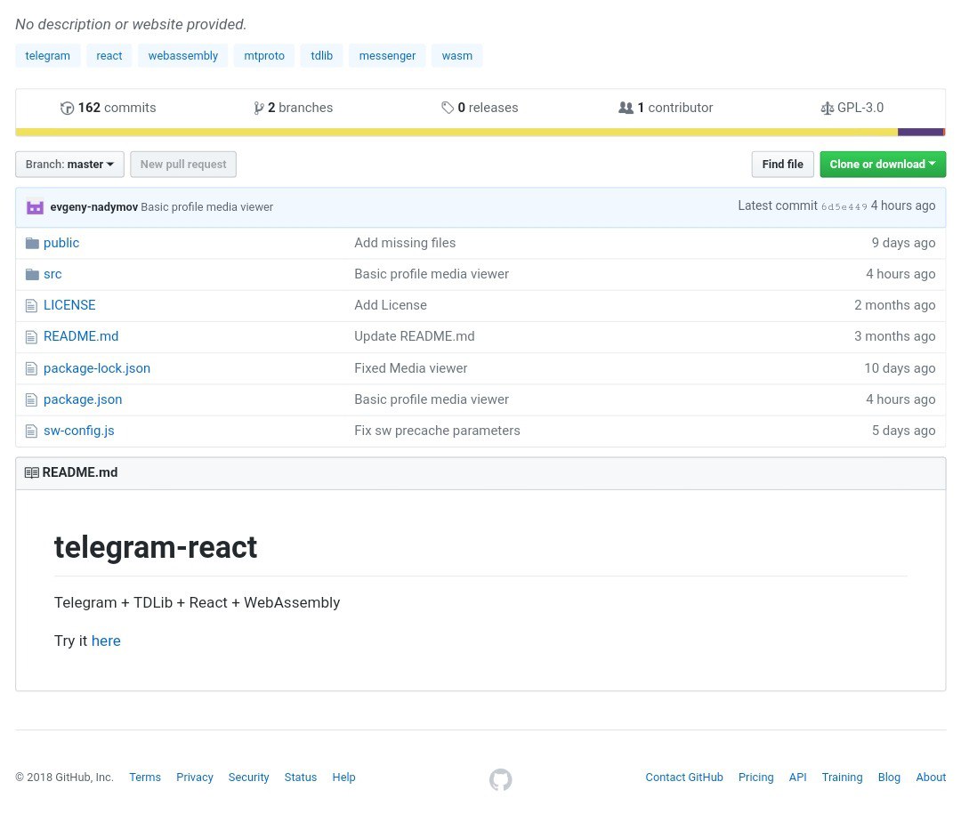Open commit hash 6d5e449
The width and height of the screenshot is (961, 814).
pyautogui.click(x=844, y=207)
